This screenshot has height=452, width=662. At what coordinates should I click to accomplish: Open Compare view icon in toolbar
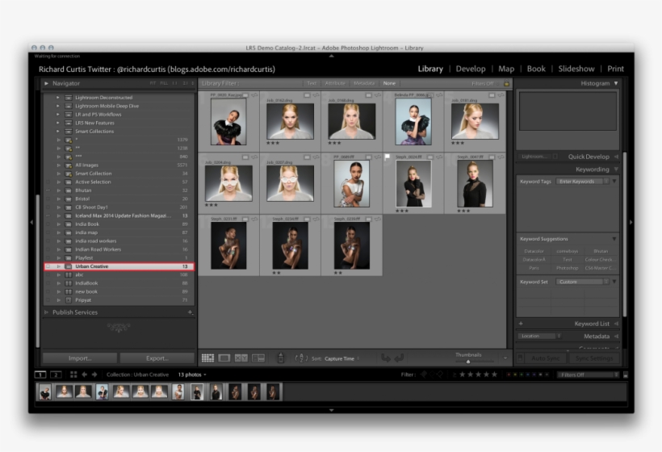pyautogui.click(x=241, y=358)
